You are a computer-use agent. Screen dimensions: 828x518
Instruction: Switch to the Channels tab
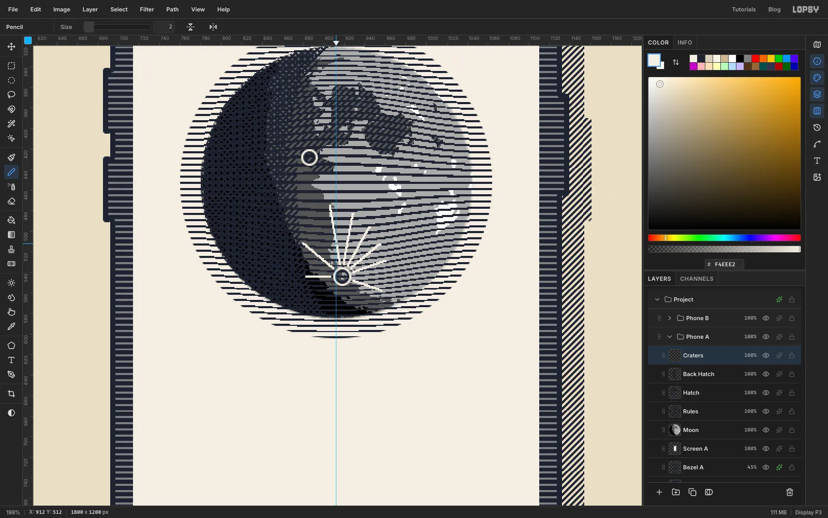[697, 279]
